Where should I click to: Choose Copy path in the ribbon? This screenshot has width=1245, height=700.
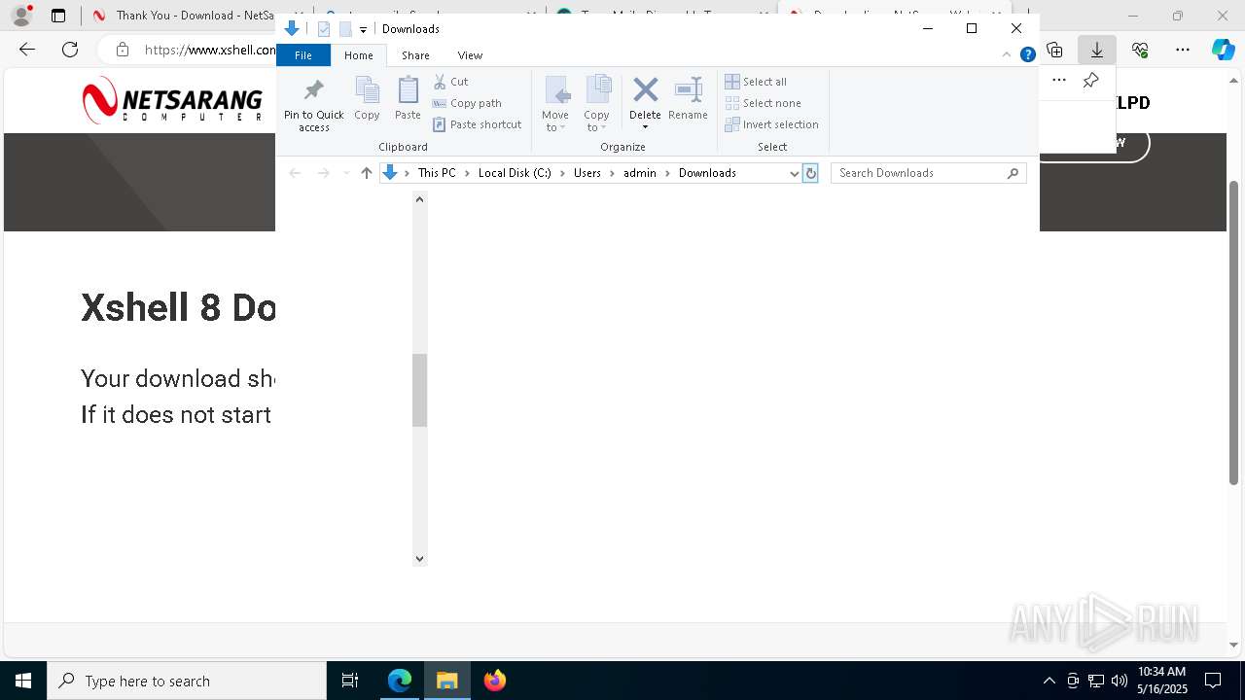[x=467, y=103]
